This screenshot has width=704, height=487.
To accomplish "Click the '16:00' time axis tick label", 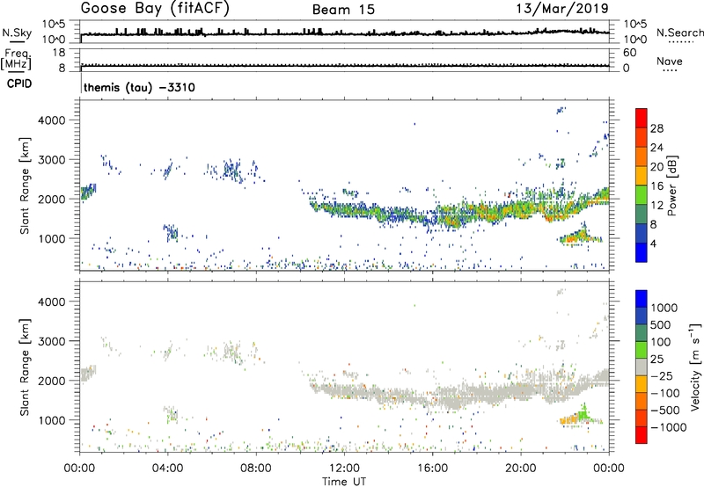I will [432, 469].
